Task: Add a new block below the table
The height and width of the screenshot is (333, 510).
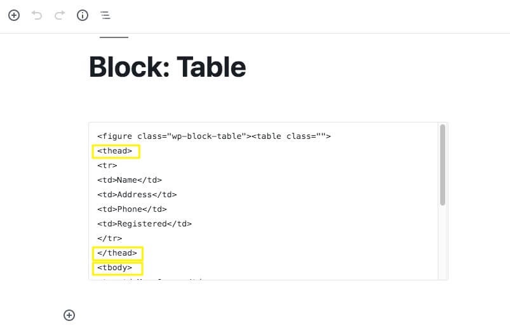Action: [x=69, y=315]
